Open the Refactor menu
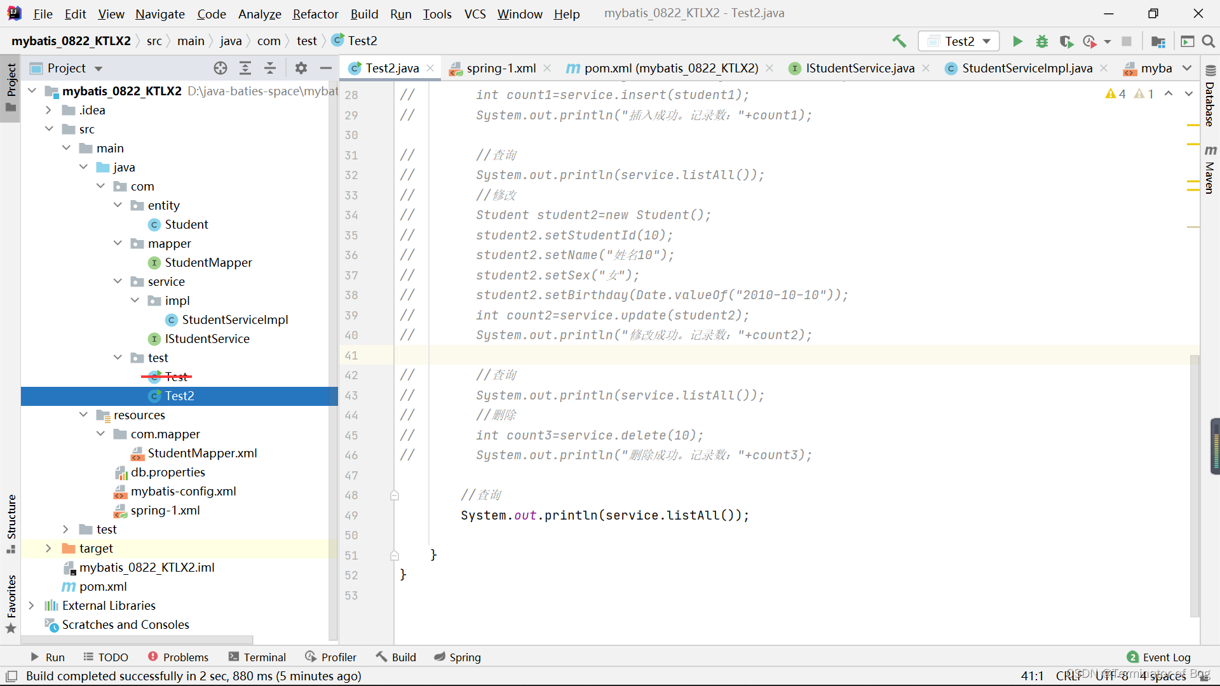 tap(315, 14)
